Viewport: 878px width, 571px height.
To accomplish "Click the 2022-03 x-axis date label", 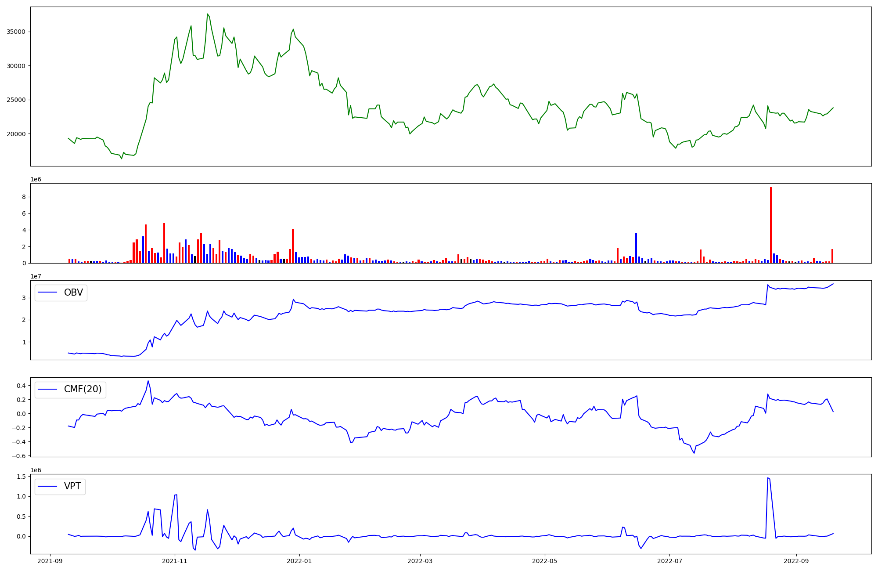I will (420, 561).
